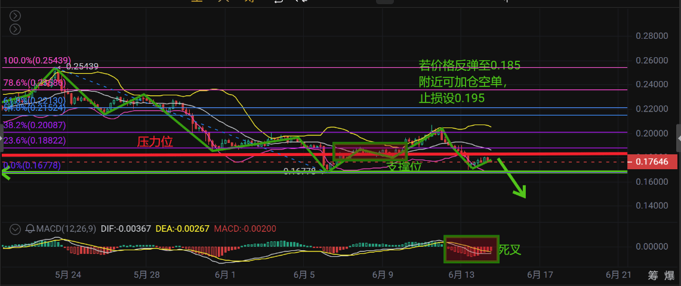
Task: Click the 6月 13 date label
Action: coord(461,275)
